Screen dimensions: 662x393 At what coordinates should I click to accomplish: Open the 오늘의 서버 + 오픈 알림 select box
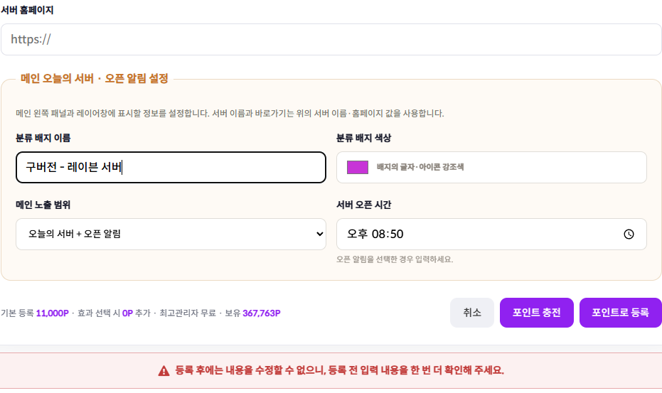point(171,235)
